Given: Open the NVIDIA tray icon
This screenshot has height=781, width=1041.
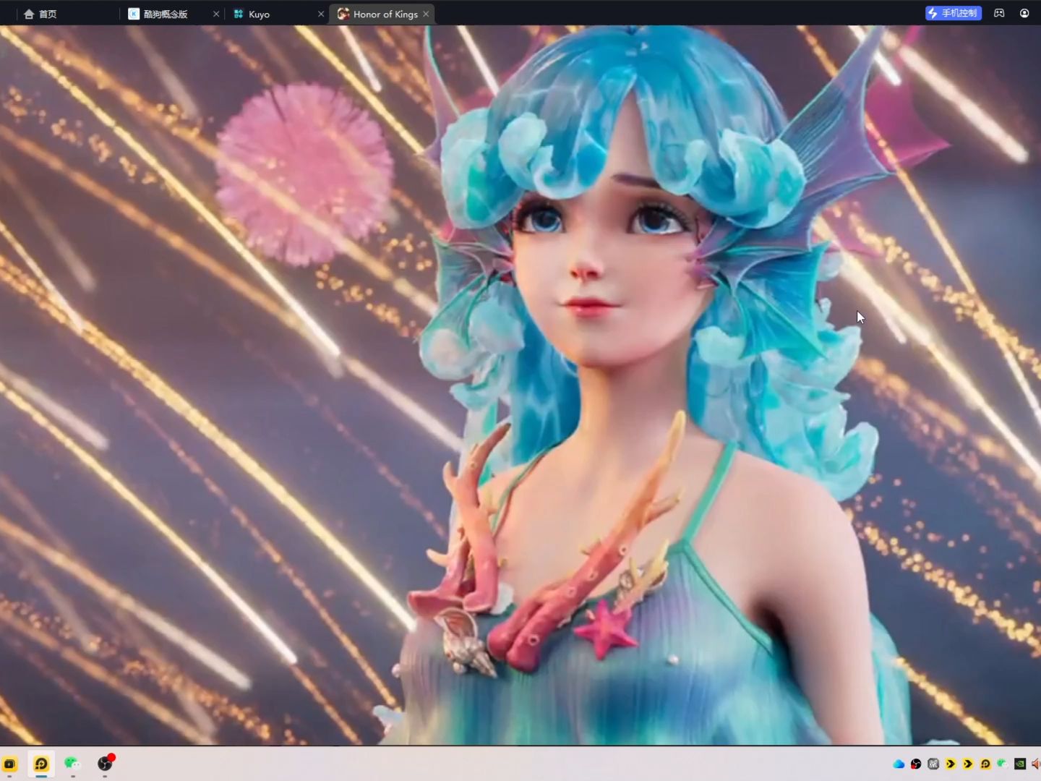Looking at the screenshot, I should point(1020,764).
